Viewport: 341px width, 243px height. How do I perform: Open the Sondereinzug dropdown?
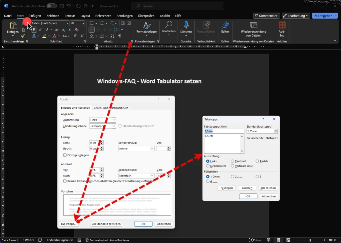point(152,149)
